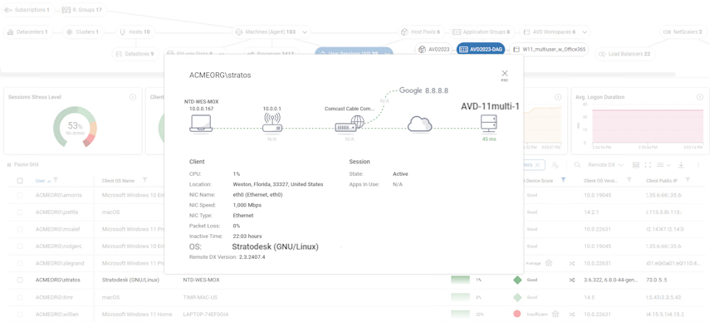
Task: Click the save view icon in grid toolbar
Action: pos(636,165)
